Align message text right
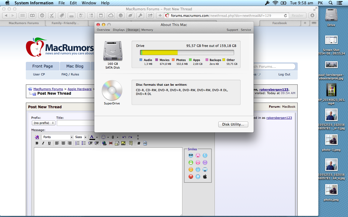Viewport: 348px width, 217px height. coord(70,143)
